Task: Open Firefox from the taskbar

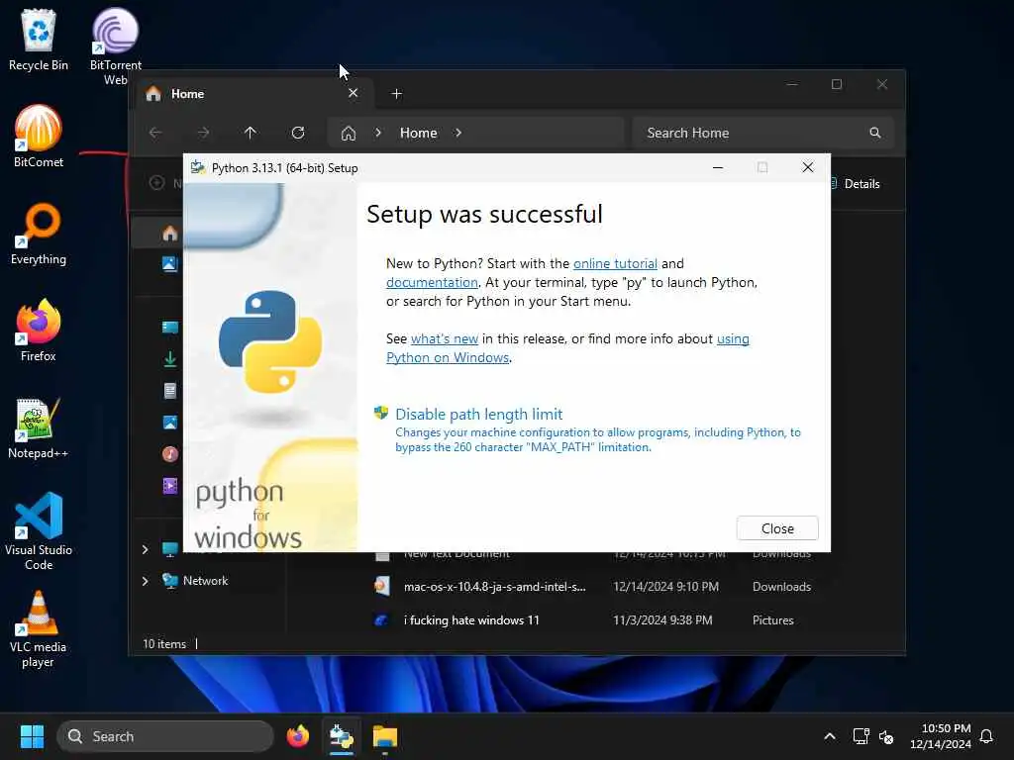Action: coord(298,736)
